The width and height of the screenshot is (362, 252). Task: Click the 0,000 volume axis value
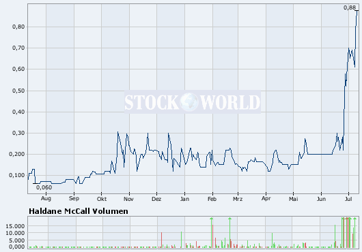click(x=16, y=247)
